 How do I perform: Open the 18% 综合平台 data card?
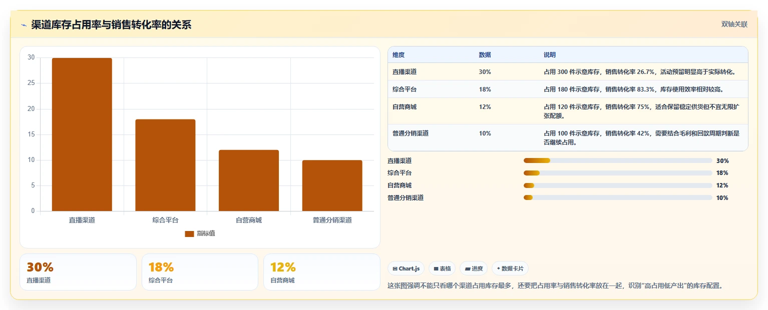pos(200,272)
